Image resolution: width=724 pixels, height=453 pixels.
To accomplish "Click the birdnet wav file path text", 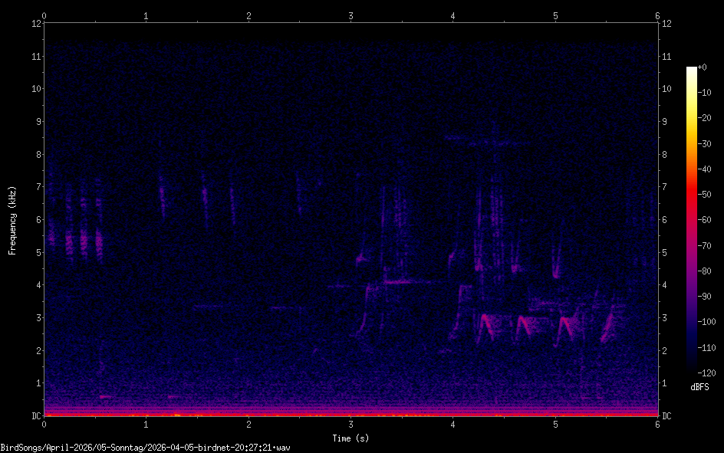I will (x=146, y=447).
